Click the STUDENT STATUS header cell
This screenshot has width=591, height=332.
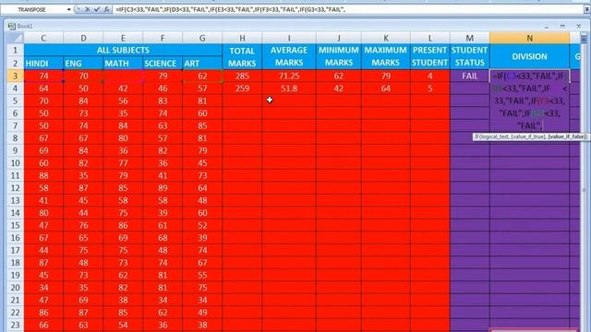[470, 56]
